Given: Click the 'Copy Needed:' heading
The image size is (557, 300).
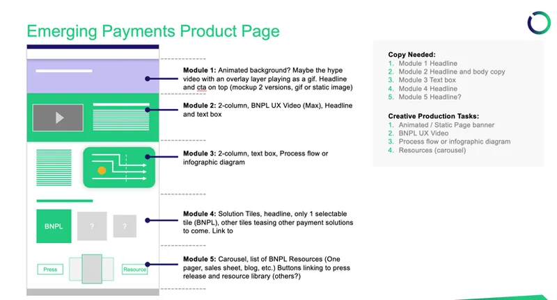Looking at the screenshot, I should click(411, 55).
